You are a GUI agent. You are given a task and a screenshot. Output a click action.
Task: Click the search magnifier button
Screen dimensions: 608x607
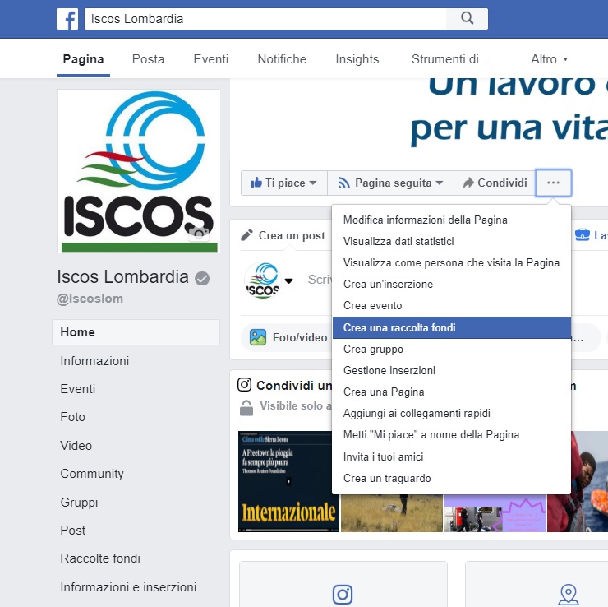point(467,18)
